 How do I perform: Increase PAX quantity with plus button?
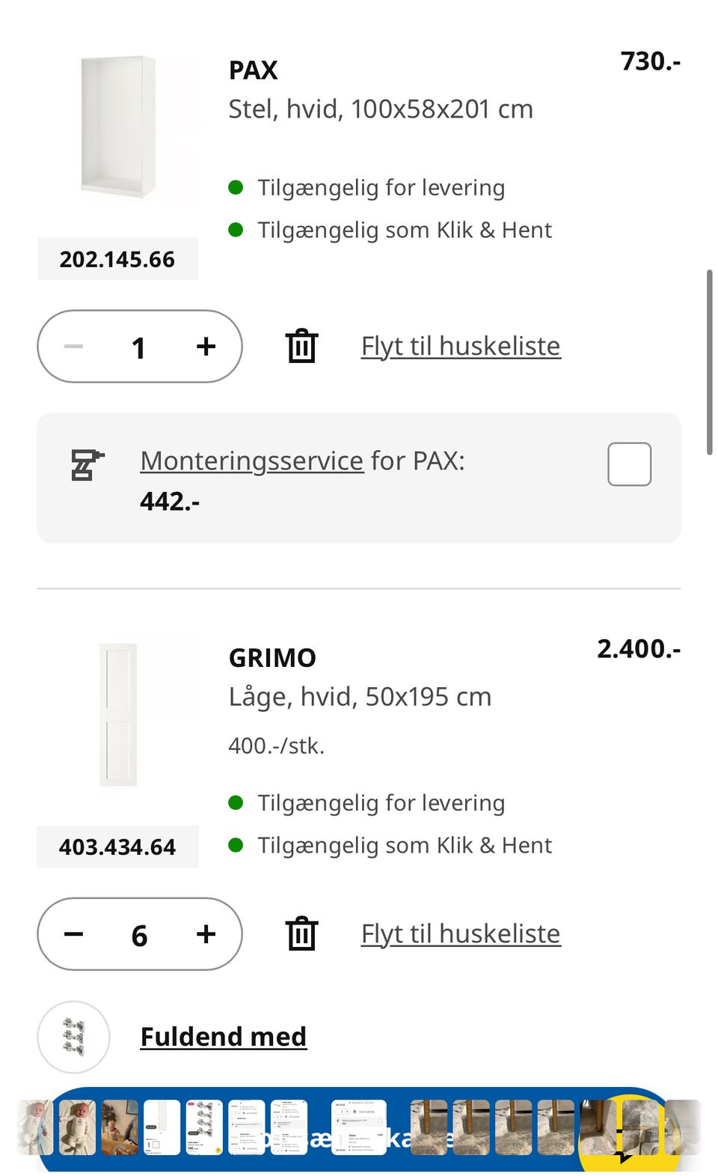(206, 347)
